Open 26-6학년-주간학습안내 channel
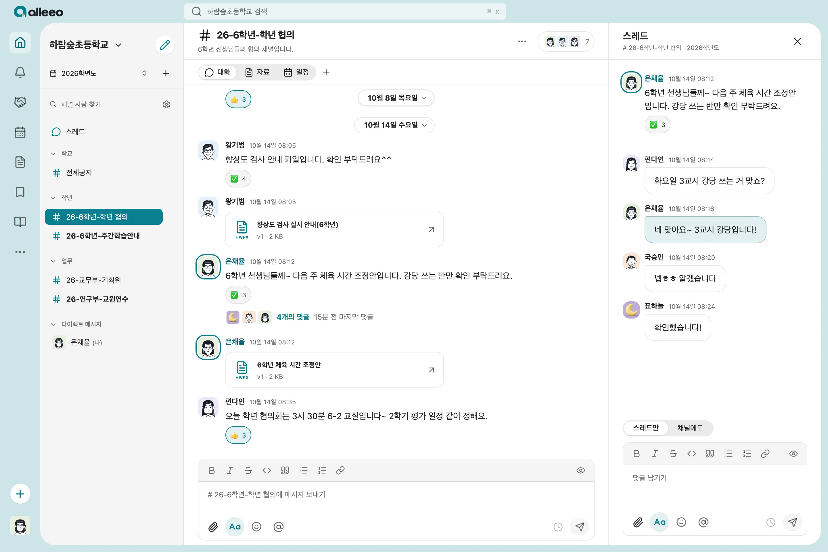 [103, 236]
